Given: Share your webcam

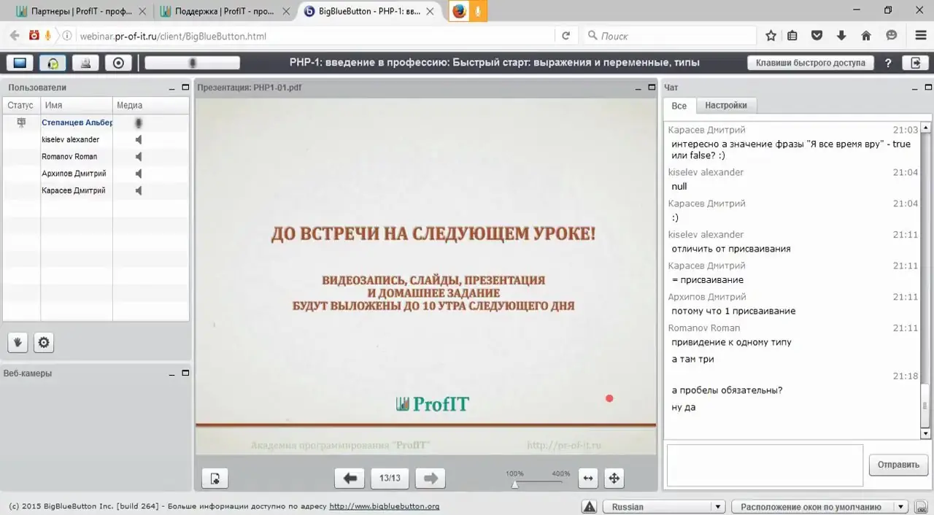Looking at the screenshot, I should pos(85,63).
